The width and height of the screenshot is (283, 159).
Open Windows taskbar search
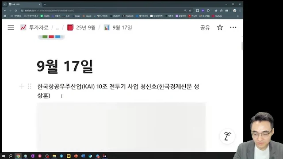tap(11, 156)
